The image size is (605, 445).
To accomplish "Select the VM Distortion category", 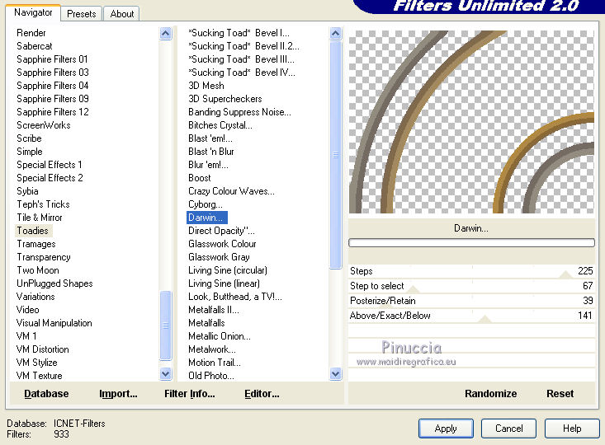I will 42,349.
